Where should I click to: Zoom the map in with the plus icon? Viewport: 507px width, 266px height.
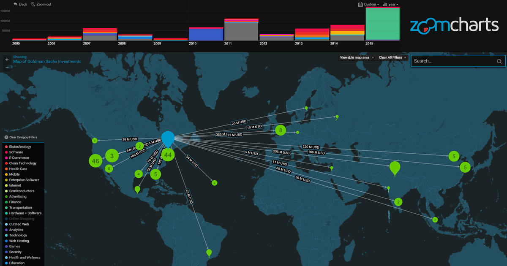point(6,60)
